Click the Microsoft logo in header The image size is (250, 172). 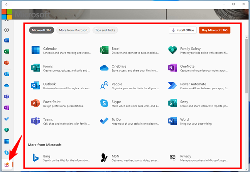point(7,14)
